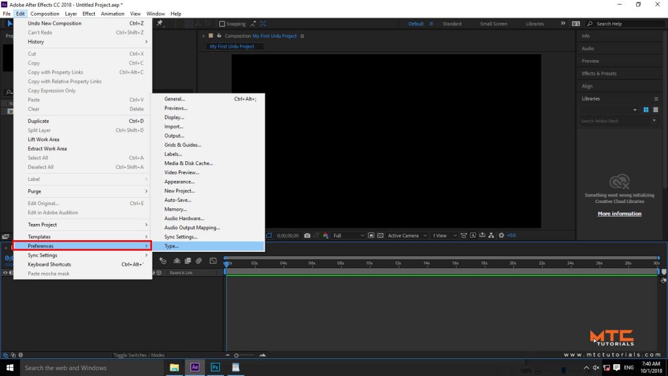Open the 1 View layout dropdown
The height and width of the screenshot is (376, 668).
tap(444, 235)
